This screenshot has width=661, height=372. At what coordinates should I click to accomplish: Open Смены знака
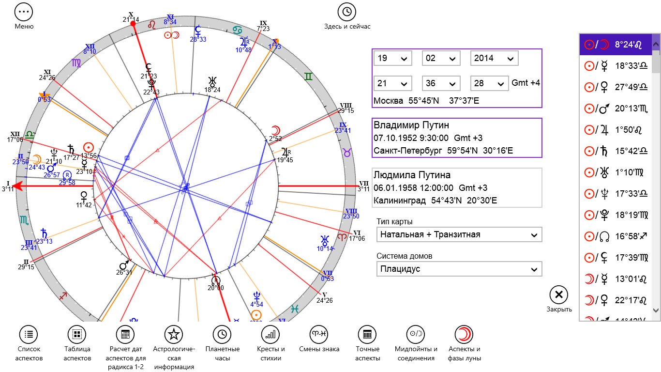[319, 335]
